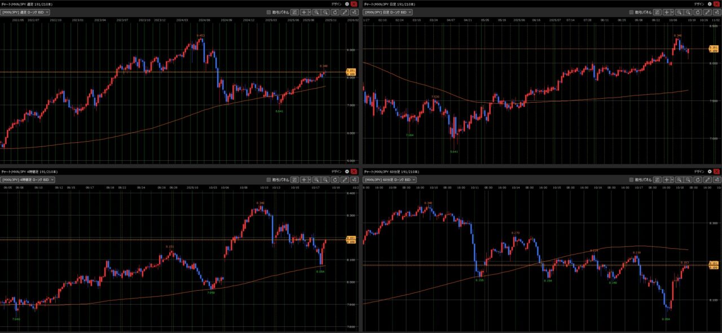Click デザイン label on the 60-minute chart
Screen dimensions: 722x333
tap(699, 171)
